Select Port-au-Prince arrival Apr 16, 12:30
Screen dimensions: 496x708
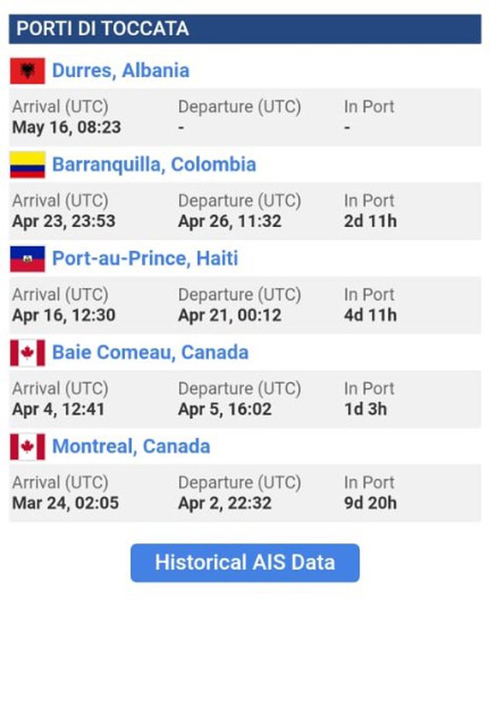[x=64, y=314]
